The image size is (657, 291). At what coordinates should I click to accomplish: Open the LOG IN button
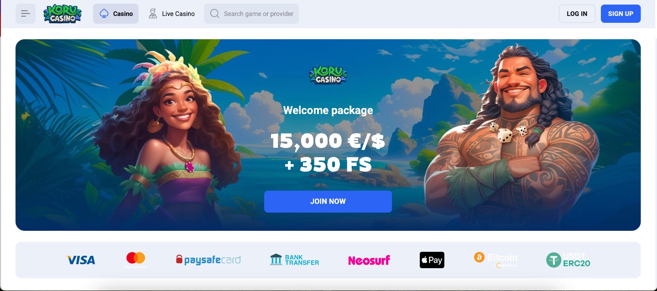[x=577, y=14]
